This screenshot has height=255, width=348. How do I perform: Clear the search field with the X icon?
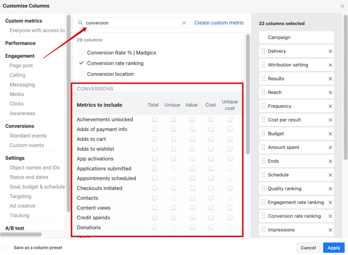(184, 23)
